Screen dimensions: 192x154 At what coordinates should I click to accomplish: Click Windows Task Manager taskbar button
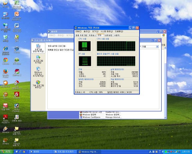[x=89, y=152]
